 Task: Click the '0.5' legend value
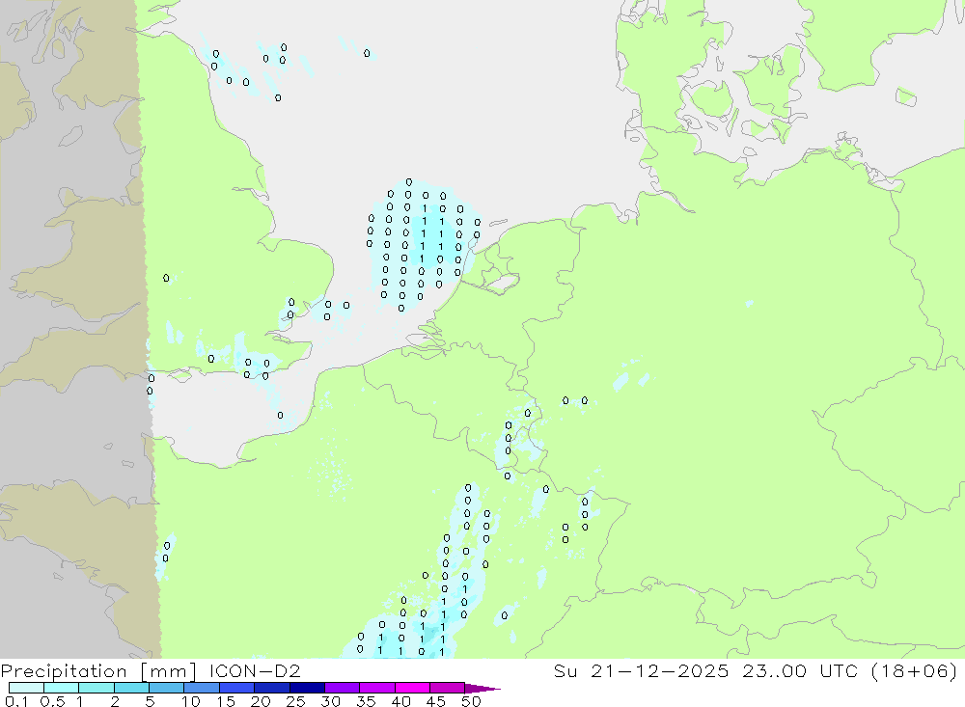[x=52, y=701]
